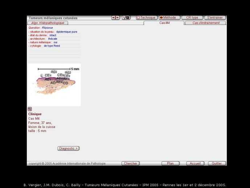Click the 'Tumeurs mélaniques cutanées' title
250x188 pixels.
(x=53, y=18)
